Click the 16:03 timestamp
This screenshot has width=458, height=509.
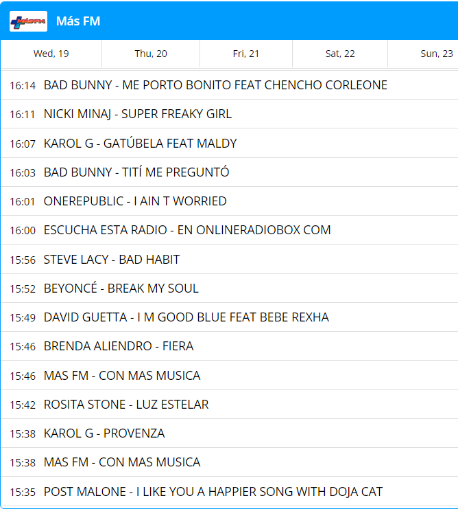23,172
